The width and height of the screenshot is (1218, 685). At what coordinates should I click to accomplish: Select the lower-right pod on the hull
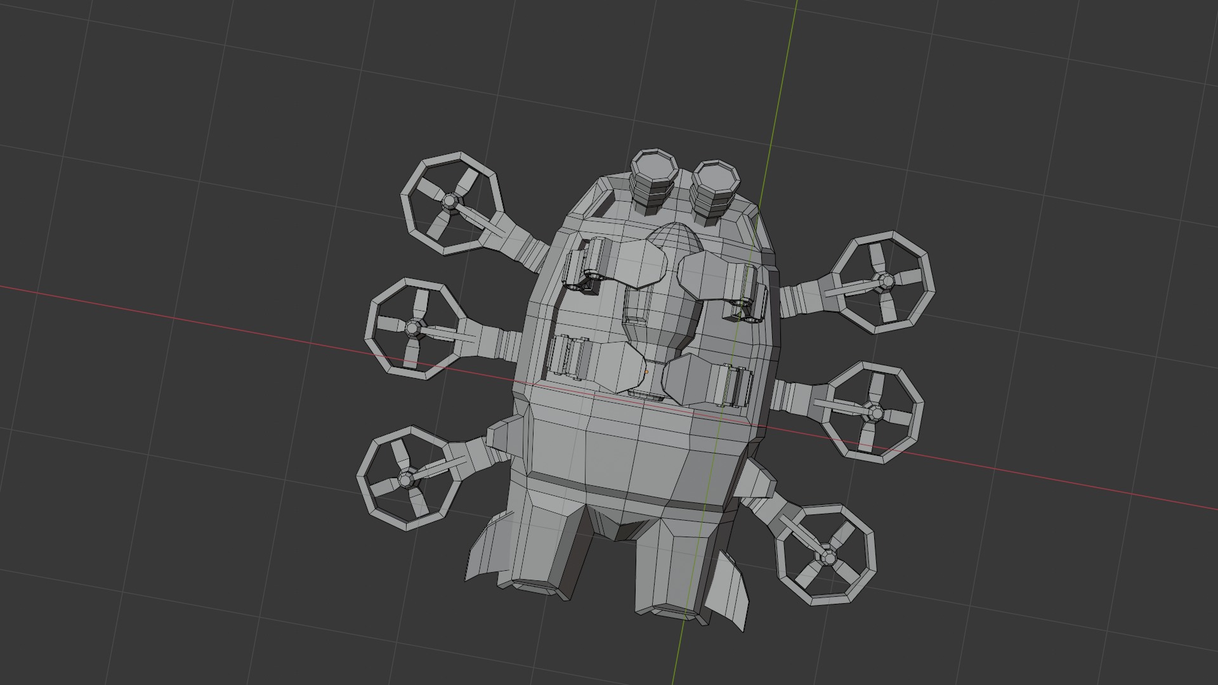click(x=688, y=381)
